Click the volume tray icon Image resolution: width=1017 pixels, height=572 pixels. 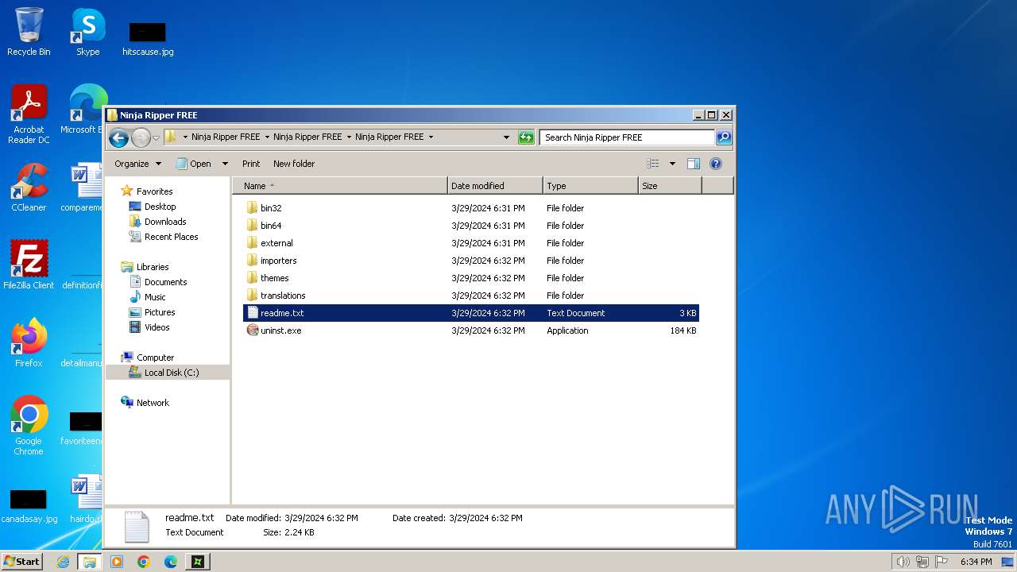point(903,562)
